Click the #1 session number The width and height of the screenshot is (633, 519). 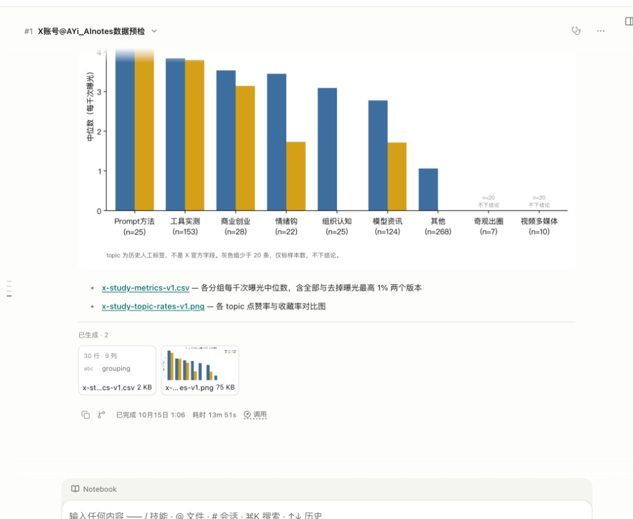point(28,31)
